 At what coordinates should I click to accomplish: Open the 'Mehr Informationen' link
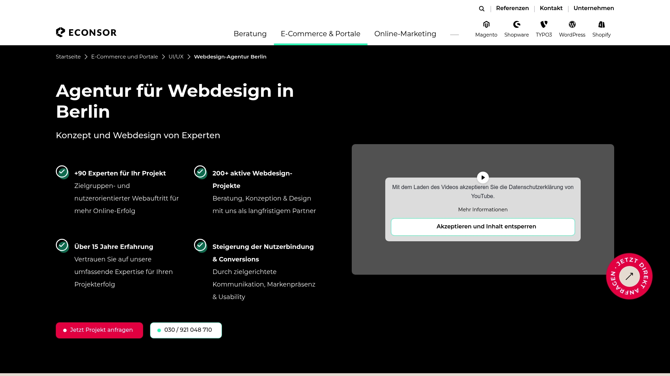[x=483, y=209]
